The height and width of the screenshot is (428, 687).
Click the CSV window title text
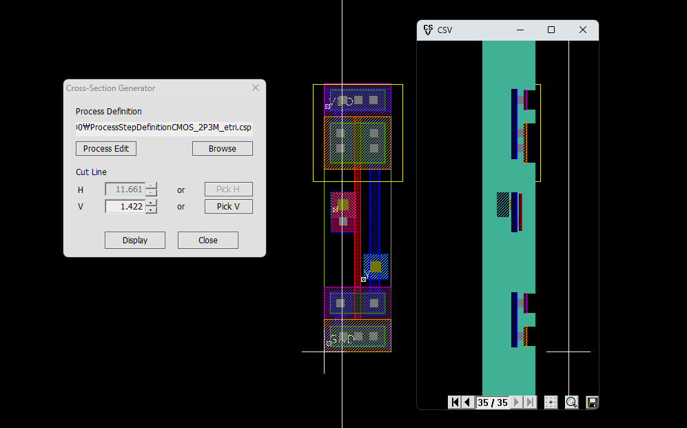coord(444,30)
